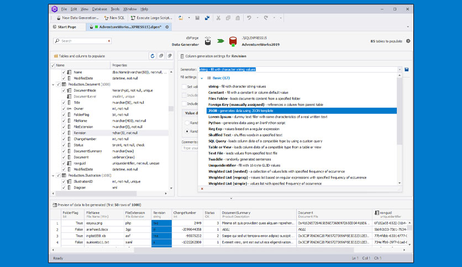Click the Save All toolbar icon

(x=207, y=18)
